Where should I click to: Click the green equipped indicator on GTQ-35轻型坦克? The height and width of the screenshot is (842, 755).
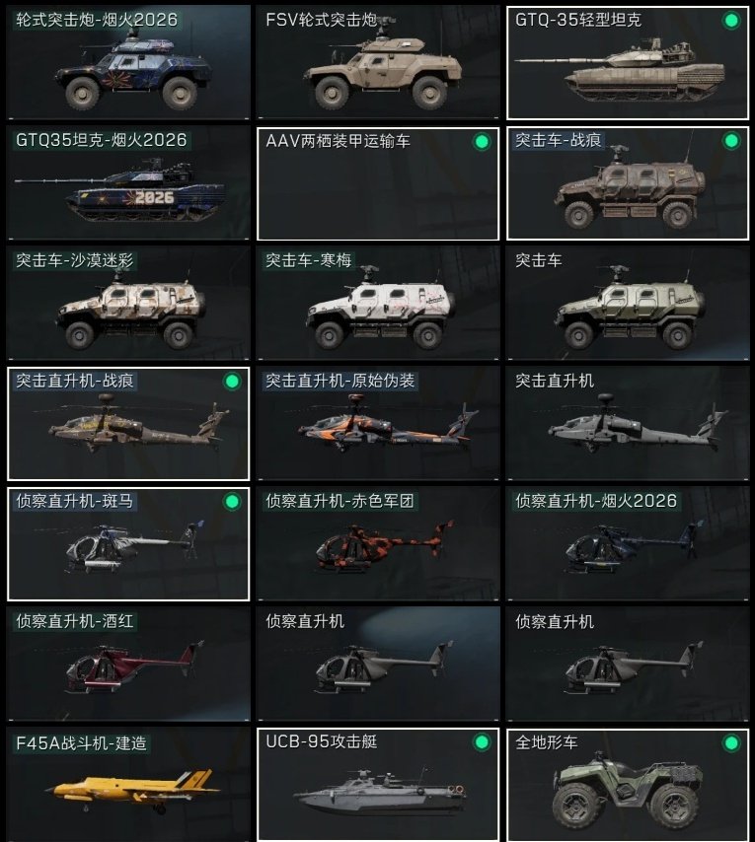(730, 21)
